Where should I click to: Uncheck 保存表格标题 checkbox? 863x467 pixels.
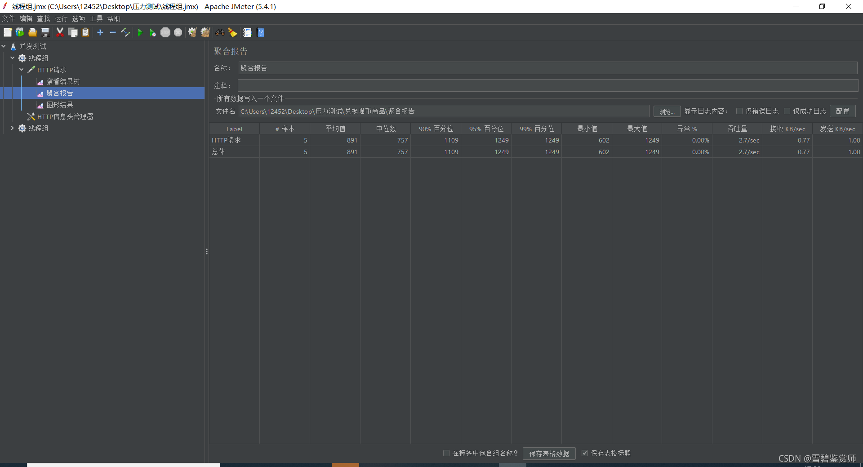click(x=585, y=453)
